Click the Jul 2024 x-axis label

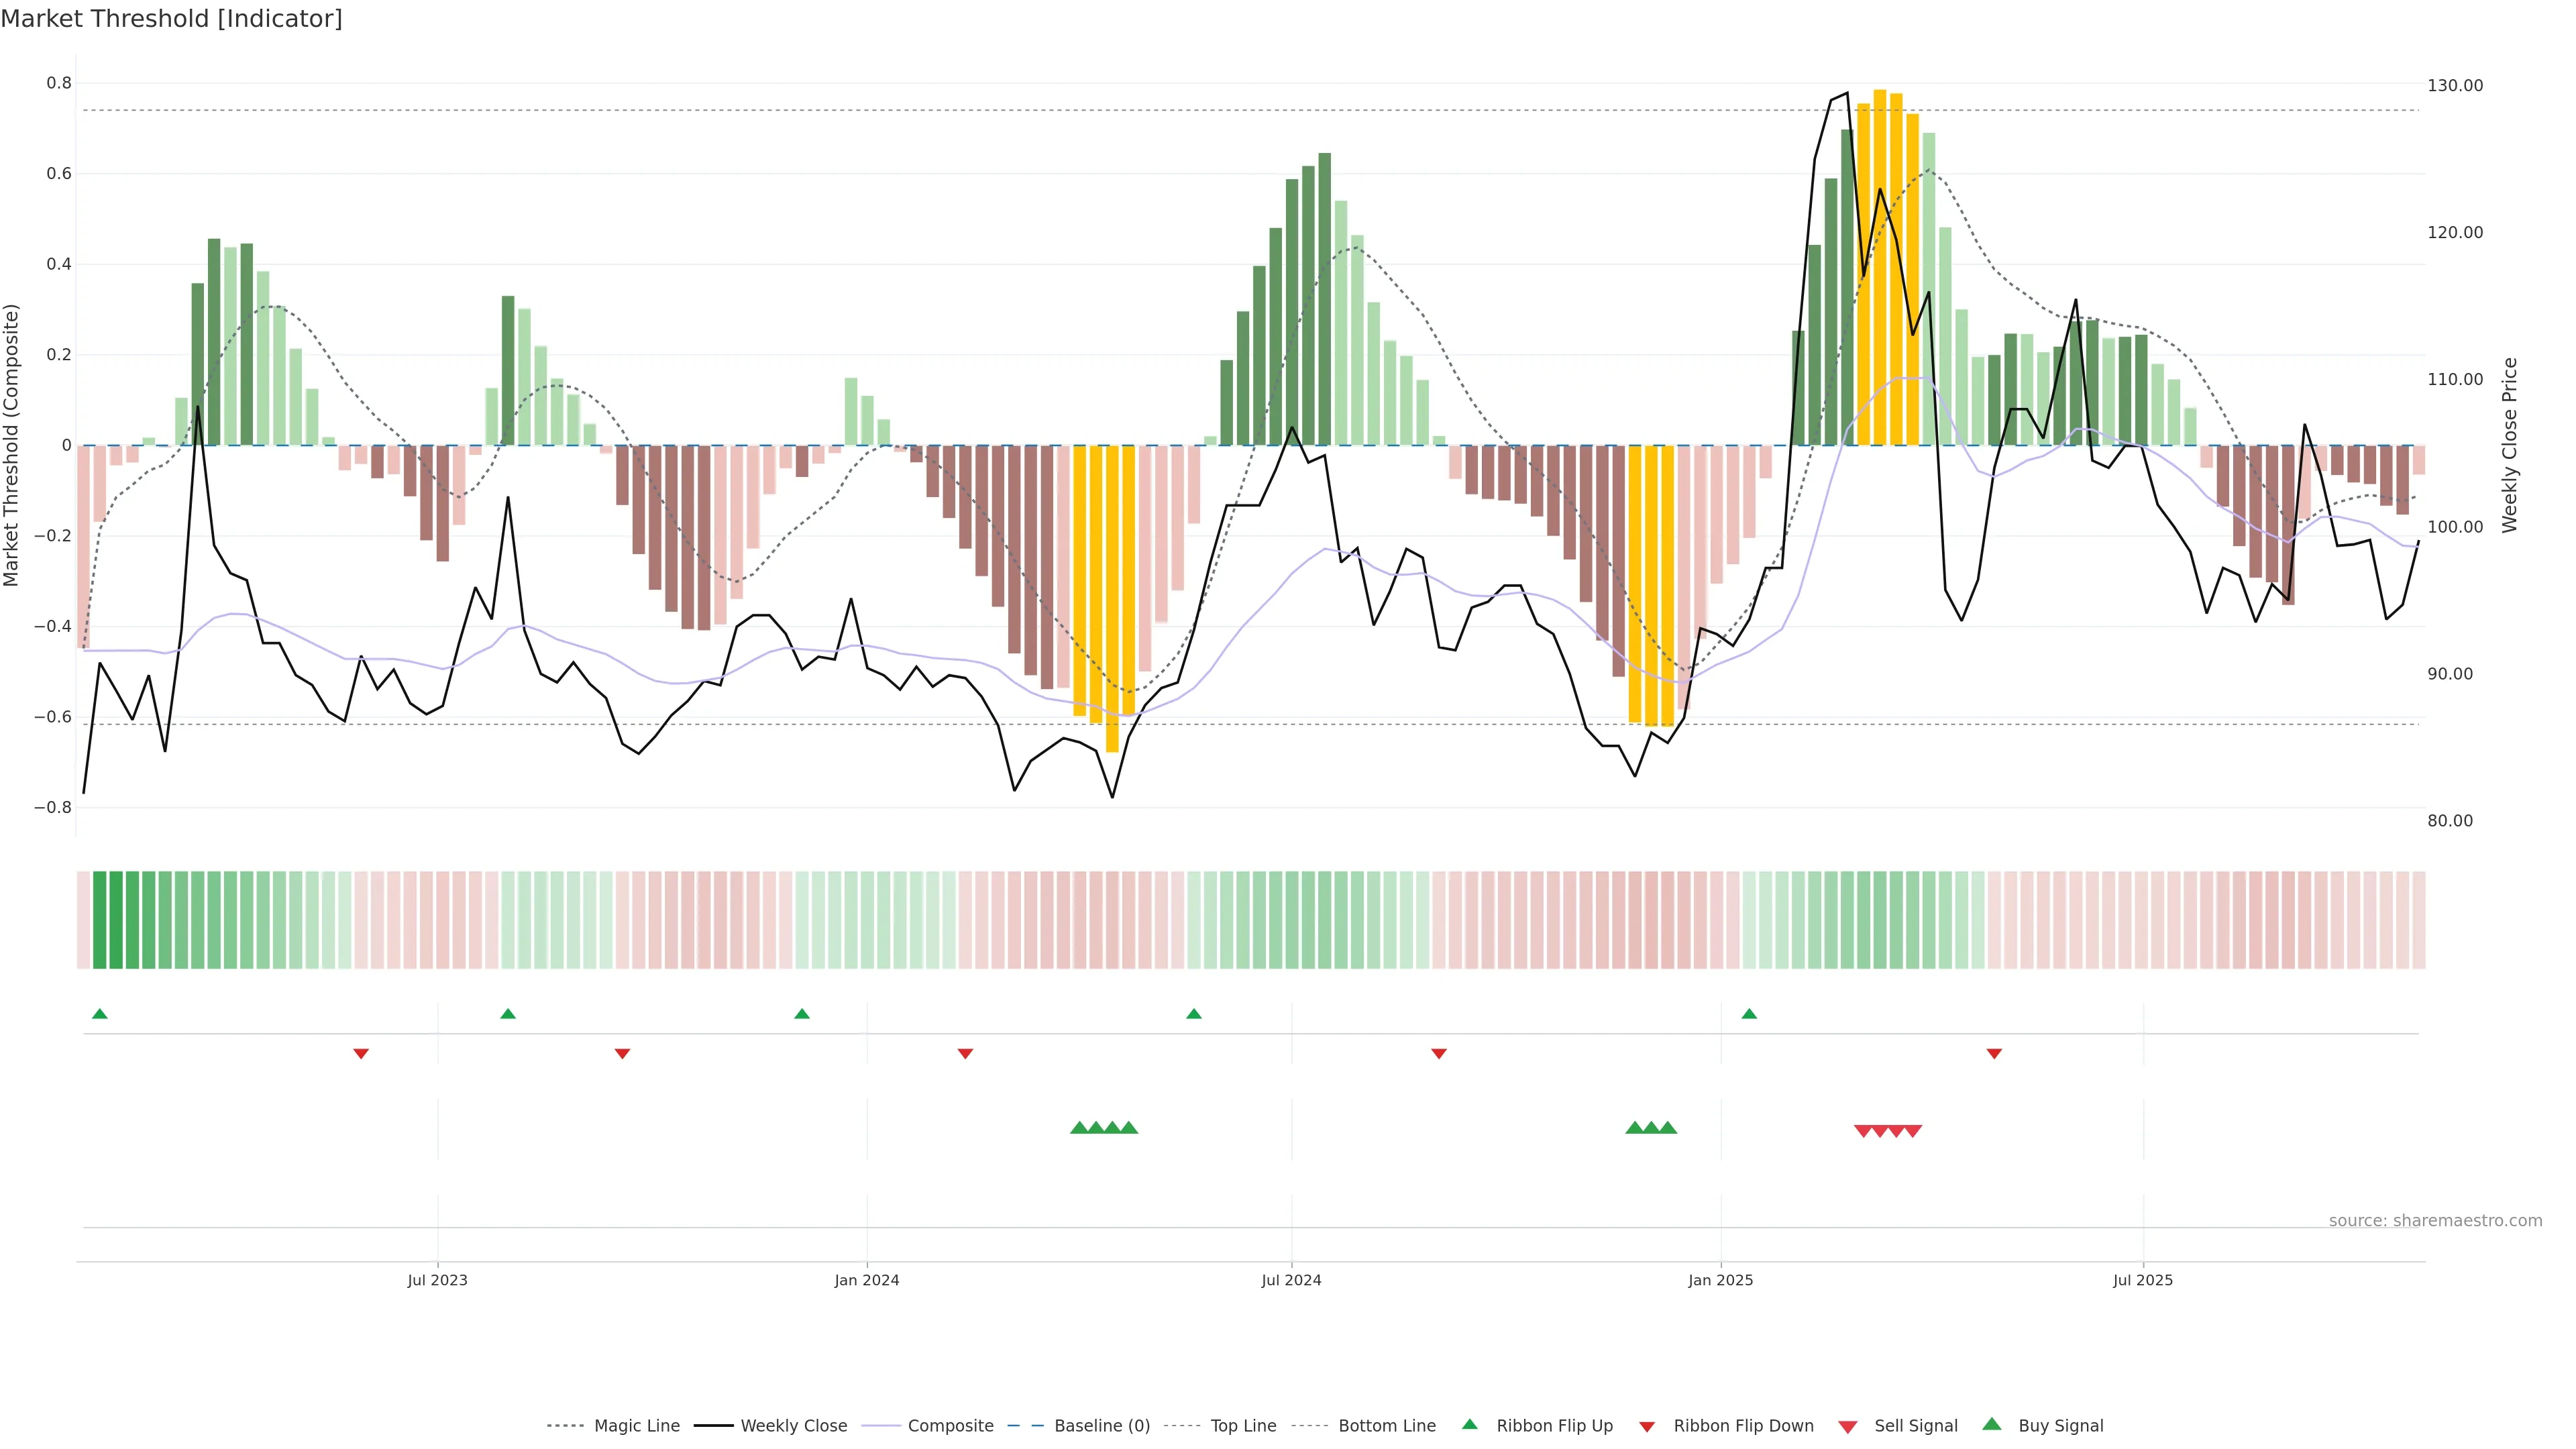(1291, 1280)
